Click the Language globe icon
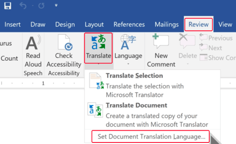Viewport: 236px width, 144px height. tap(128, 42)
